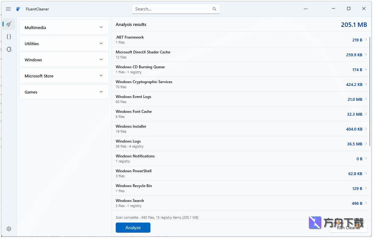The height and width of the screenshot is (238, 373).
Task: Select 'Windows Logs' title
Action: pos(128,141)
